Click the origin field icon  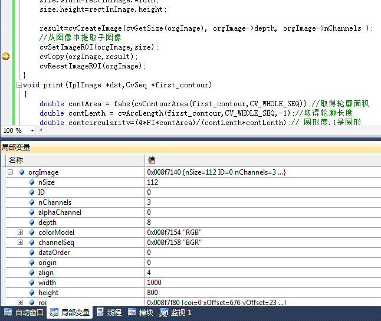click(x=32, y=263)
